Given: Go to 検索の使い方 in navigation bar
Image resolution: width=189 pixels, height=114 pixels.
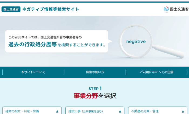Looking at the screenshot, I should [x=95, y=72].
